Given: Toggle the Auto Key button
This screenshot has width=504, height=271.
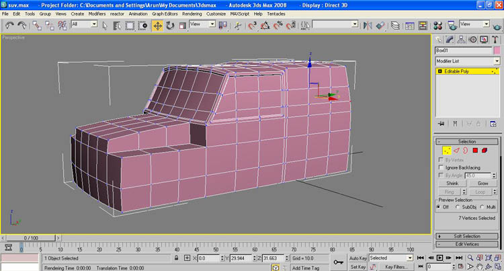Looking at the screenshot, I should pos(358,258).
